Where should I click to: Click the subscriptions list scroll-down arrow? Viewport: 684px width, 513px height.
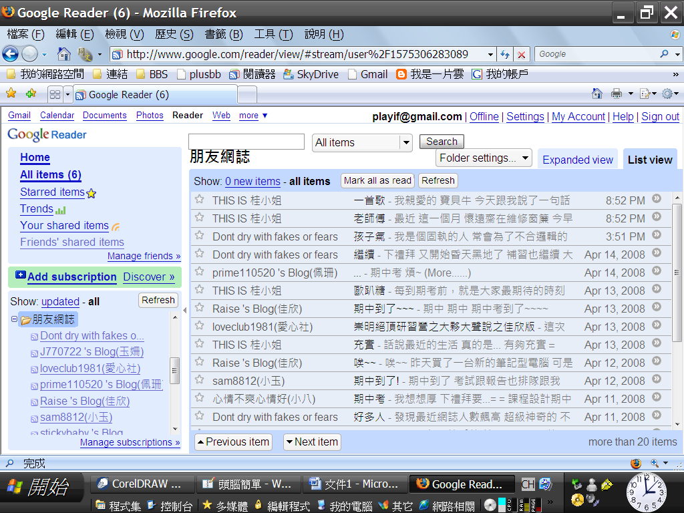click(x=175, y=430)
